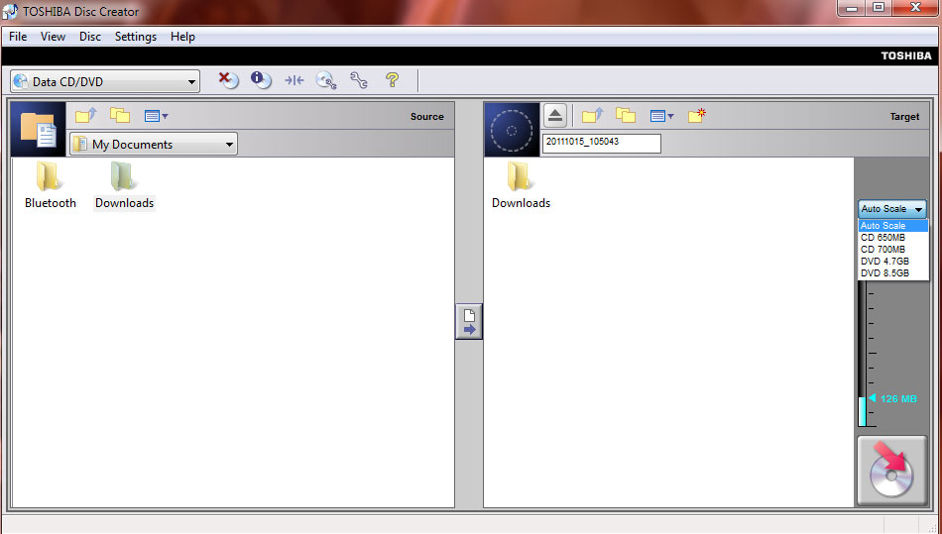Click the erase disc icon with red X
This screenshot has width=942, height=534.
point(228,80)
